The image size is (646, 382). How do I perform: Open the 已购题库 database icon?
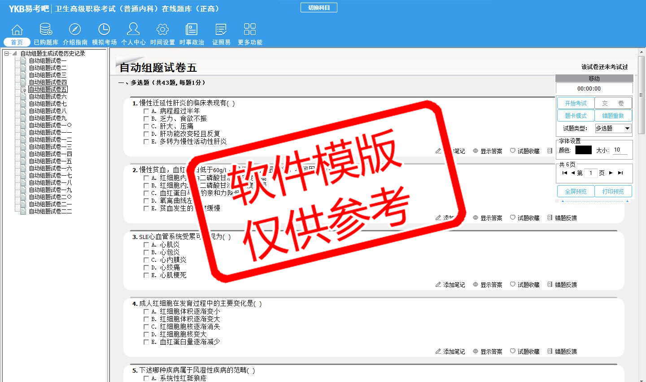click(46, 30)
